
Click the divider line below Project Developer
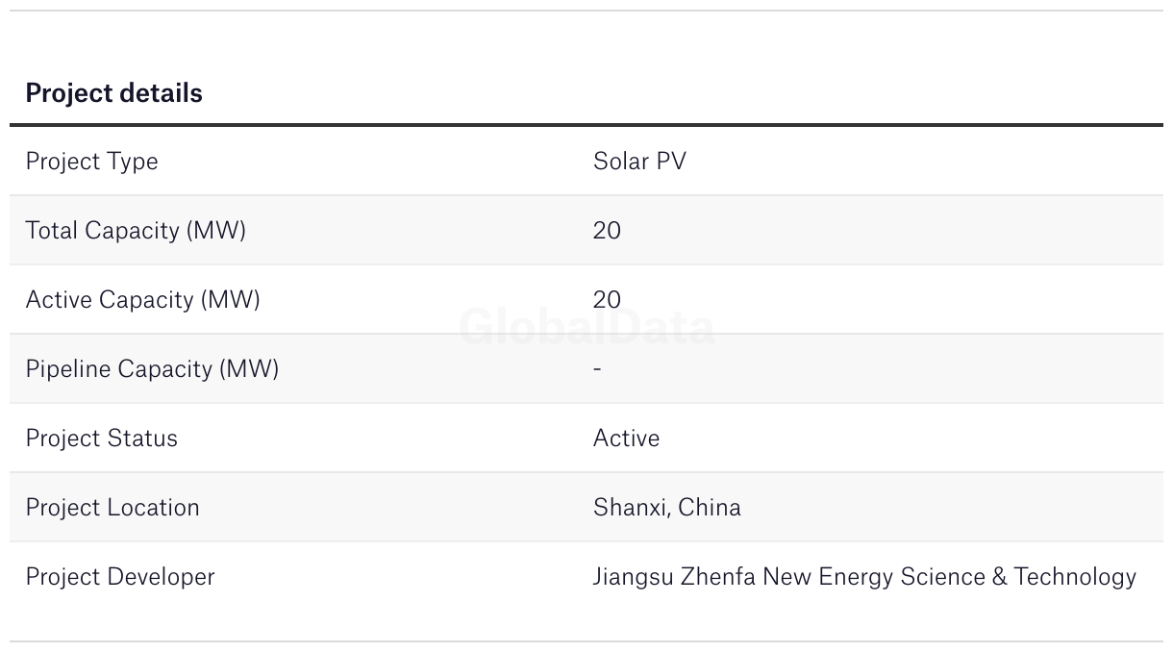(586, 641)
